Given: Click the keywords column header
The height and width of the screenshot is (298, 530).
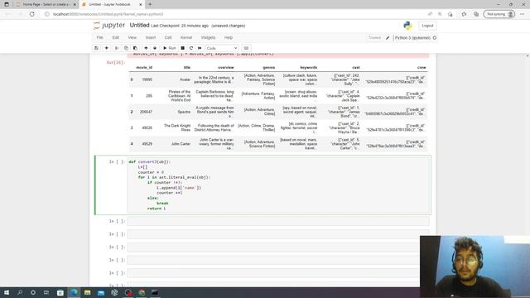Looking at the screenshot, I should point(309,68).
